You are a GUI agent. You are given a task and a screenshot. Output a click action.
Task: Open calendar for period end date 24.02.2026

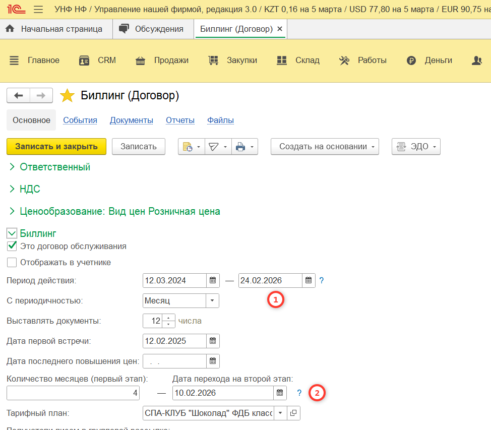pyautogui.click(x=309, y=280)
